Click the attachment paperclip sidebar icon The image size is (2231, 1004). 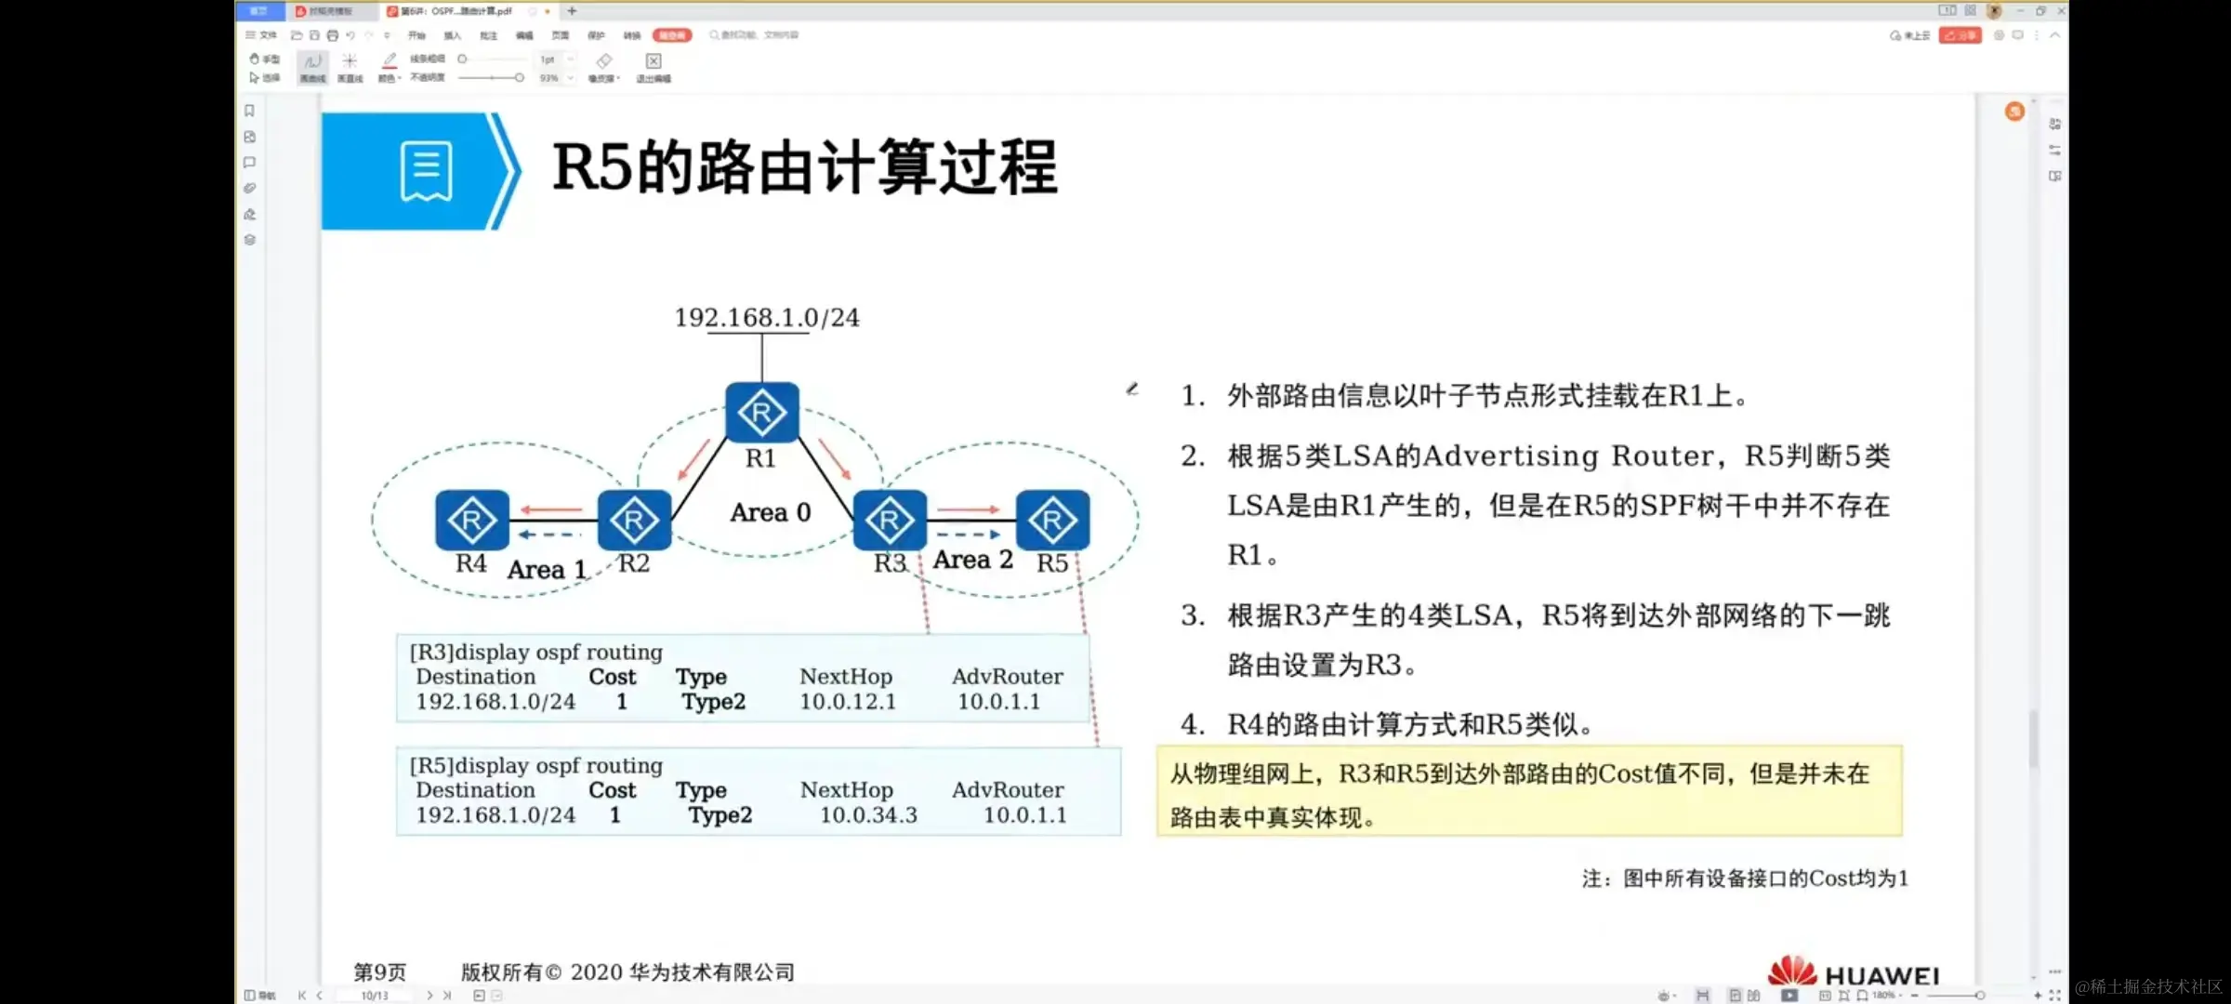(249, 188)
